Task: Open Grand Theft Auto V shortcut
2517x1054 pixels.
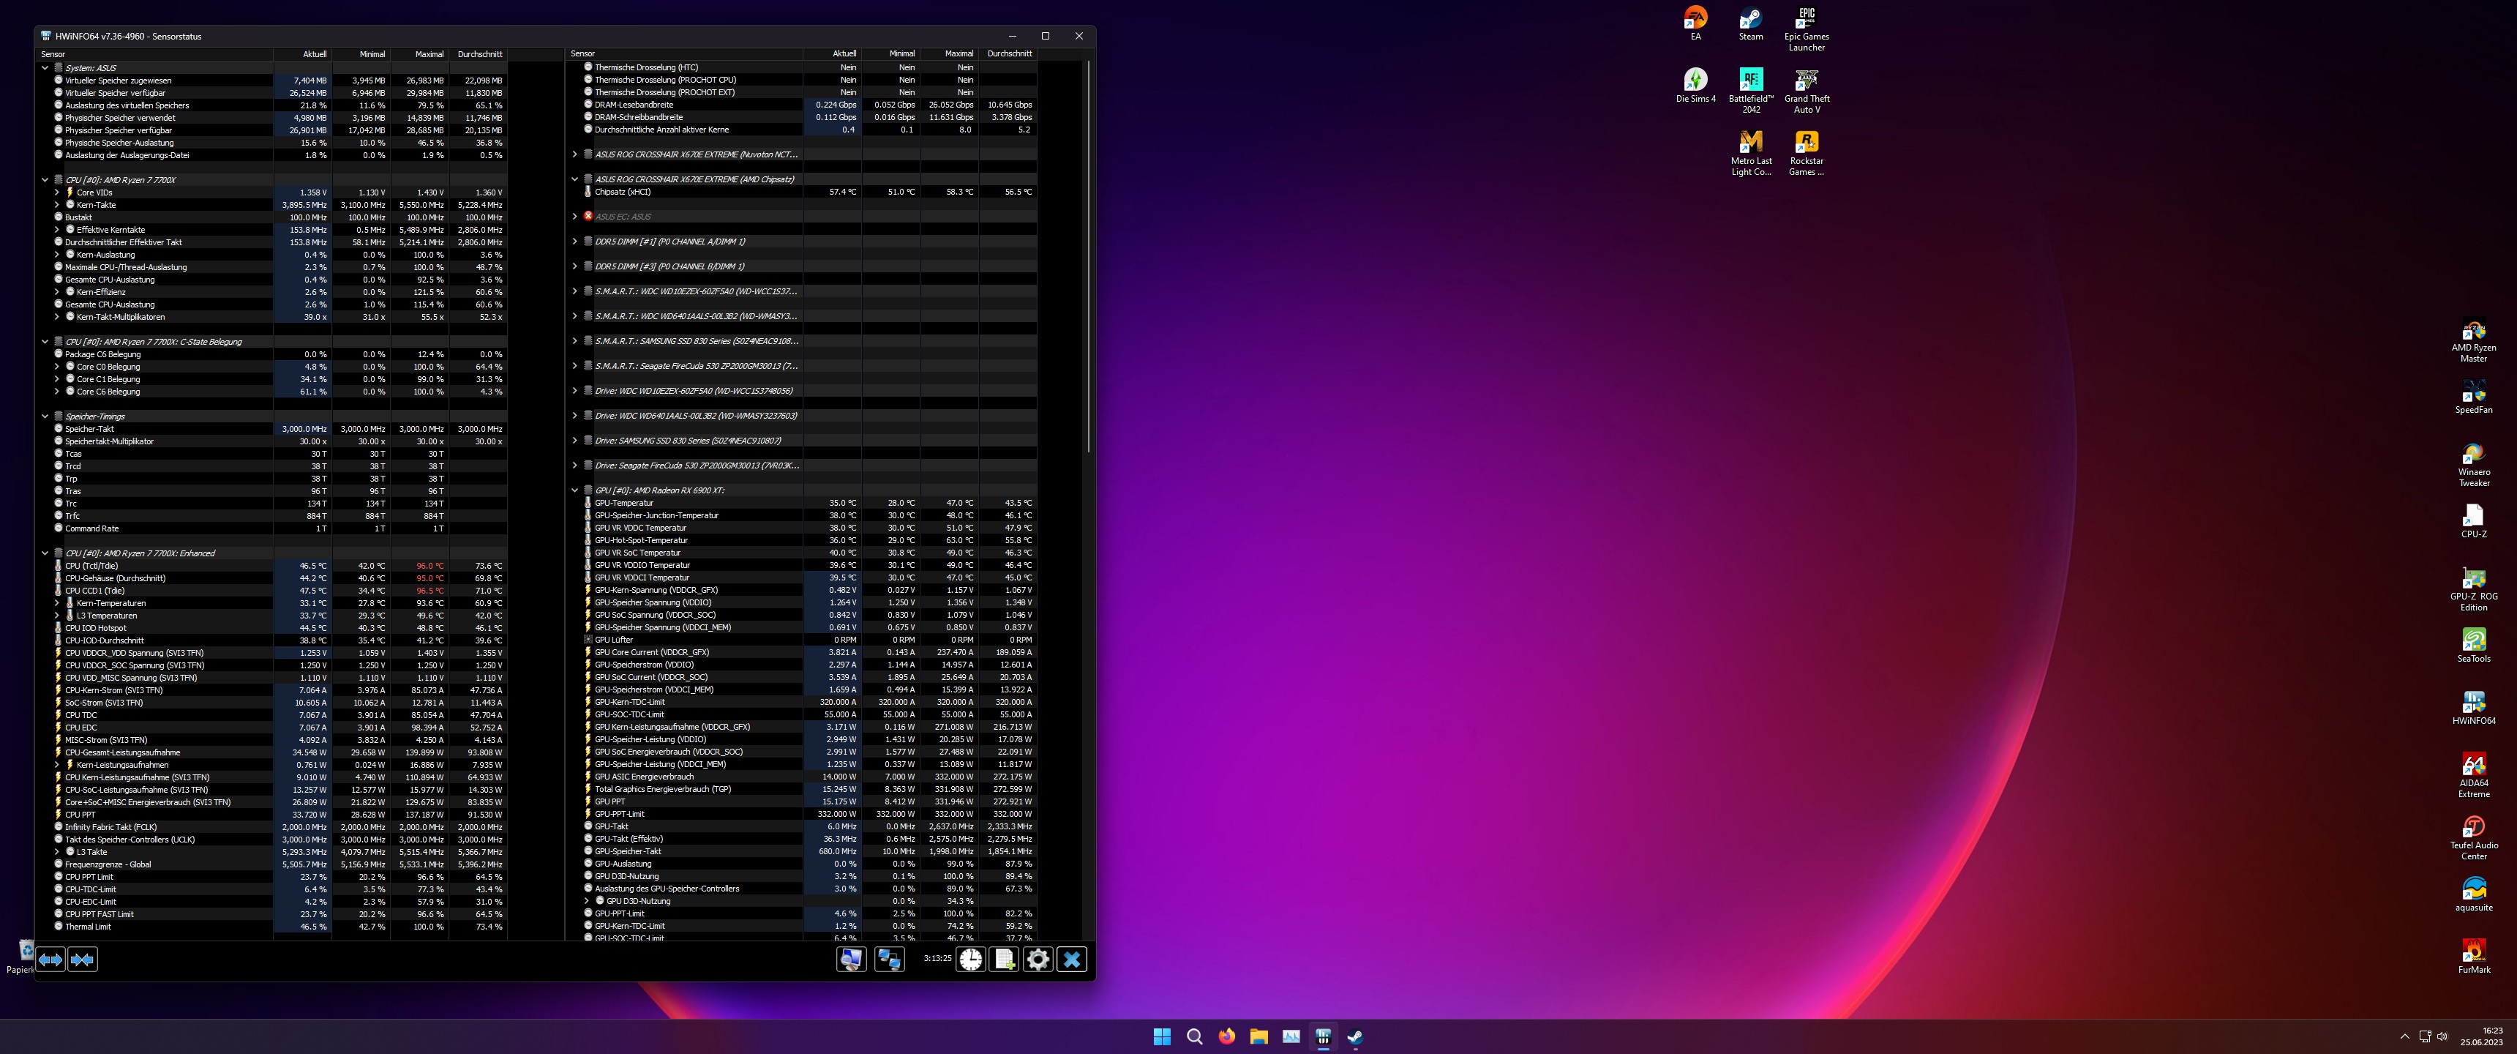Action: tap(1807, 91)
